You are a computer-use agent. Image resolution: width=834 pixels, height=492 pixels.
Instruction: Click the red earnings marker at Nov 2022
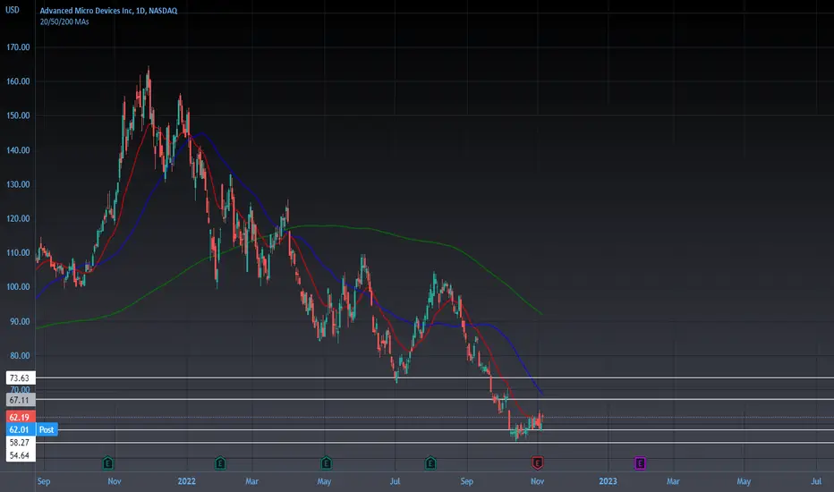click(537, 463)
